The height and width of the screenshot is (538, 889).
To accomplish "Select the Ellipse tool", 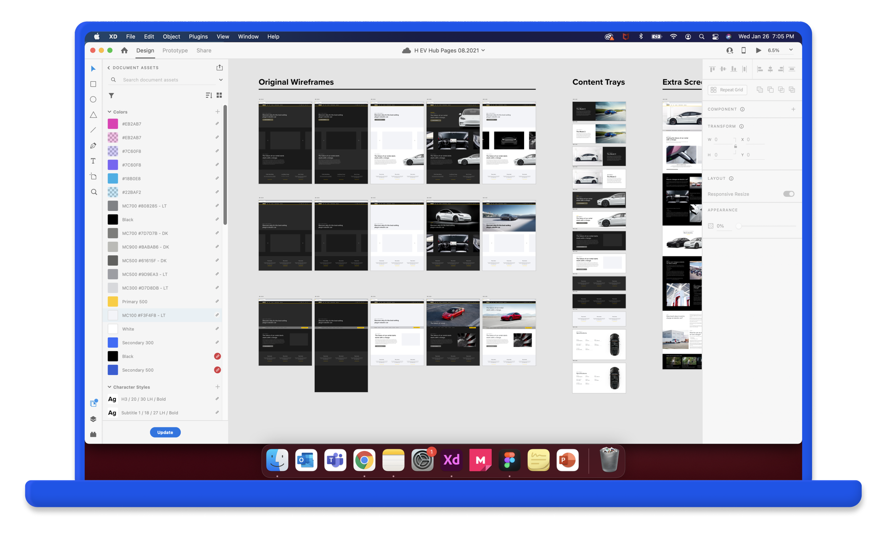I will click(x=93, y=99).
